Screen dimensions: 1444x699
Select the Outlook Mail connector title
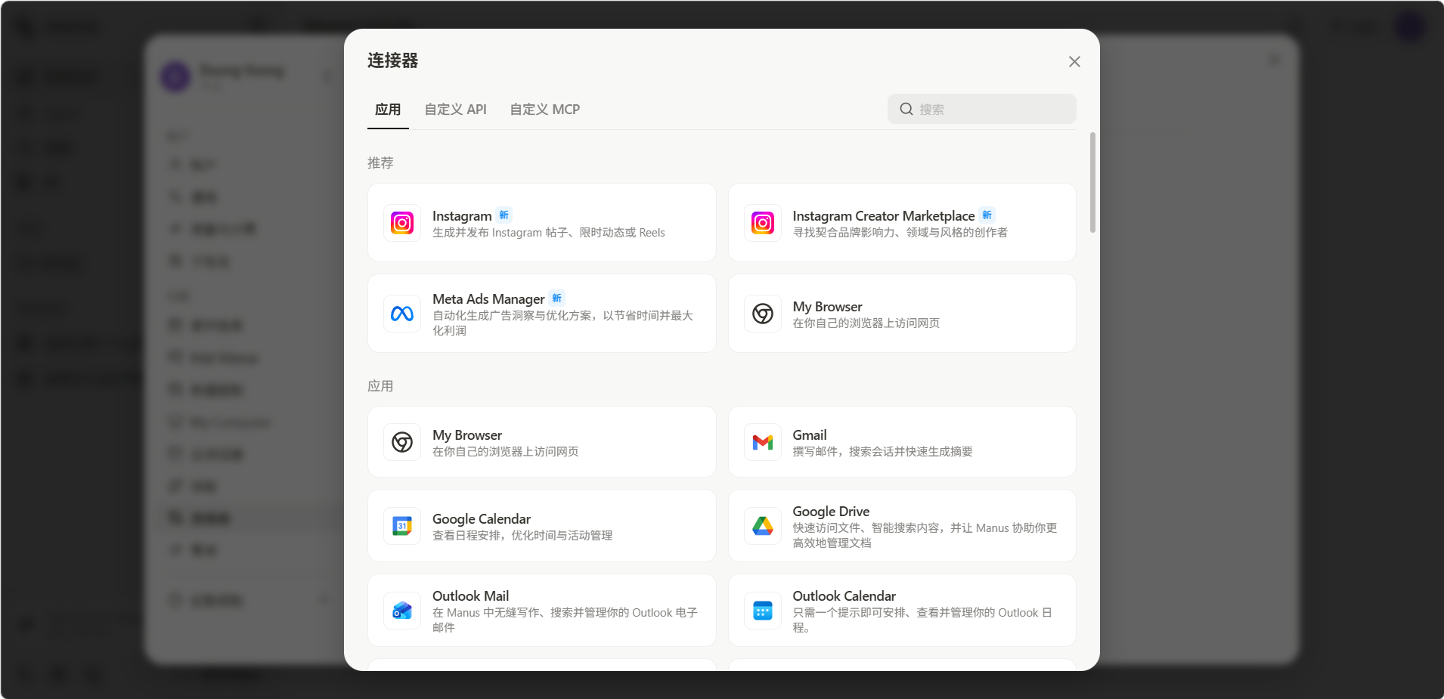pos(470,596)
